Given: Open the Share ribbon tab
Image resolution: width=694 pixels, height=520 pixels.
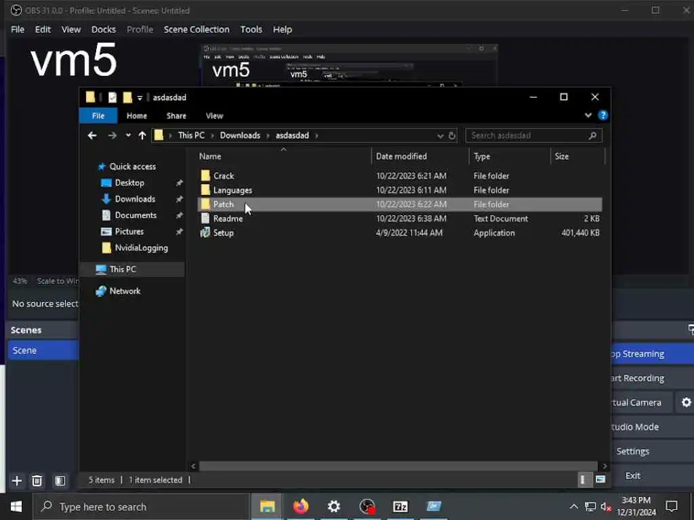Looking at the screenshot, I should (176, 116).
